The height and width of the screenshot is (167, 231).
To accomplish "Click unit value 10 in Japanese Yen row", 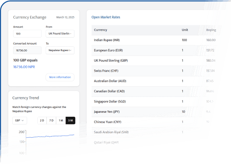I will [183, 112].
